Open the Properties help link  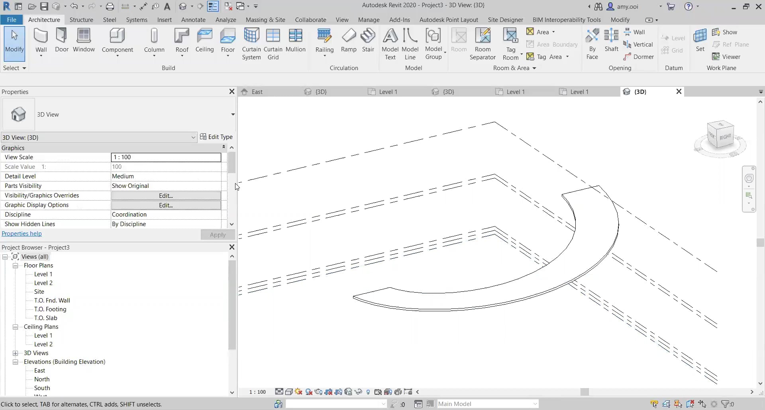click(22, 234)
